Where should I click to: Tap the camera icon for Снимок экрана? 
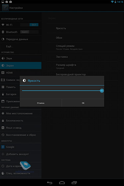[3, 80]
